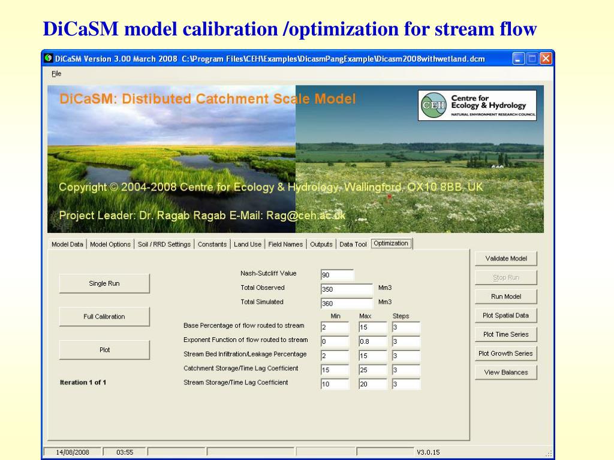Switch to the Data Tool tab
The image size is (614, 460).
(353, 244)
